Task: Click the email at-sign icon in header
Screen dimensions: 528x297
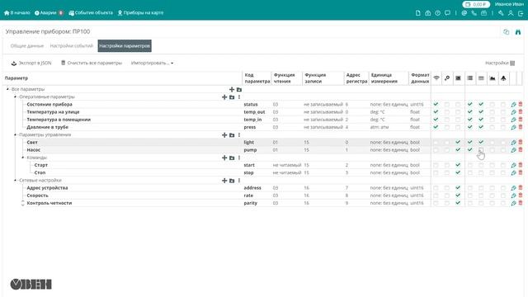Action: coord(464,13)
